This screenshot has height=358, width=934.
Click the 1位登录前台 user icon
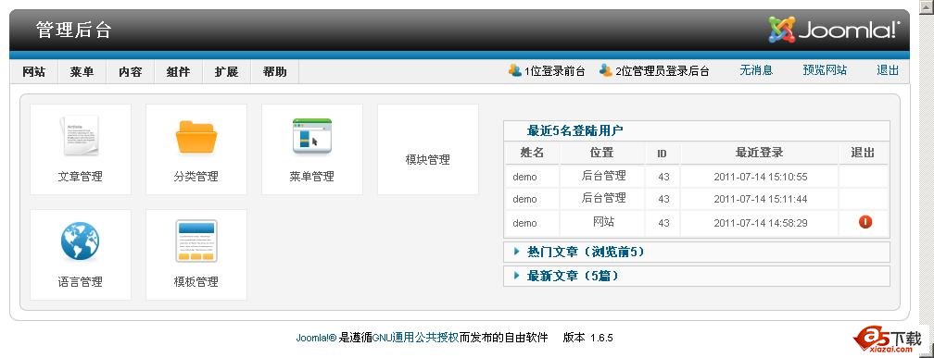click(x=514, y=70)
